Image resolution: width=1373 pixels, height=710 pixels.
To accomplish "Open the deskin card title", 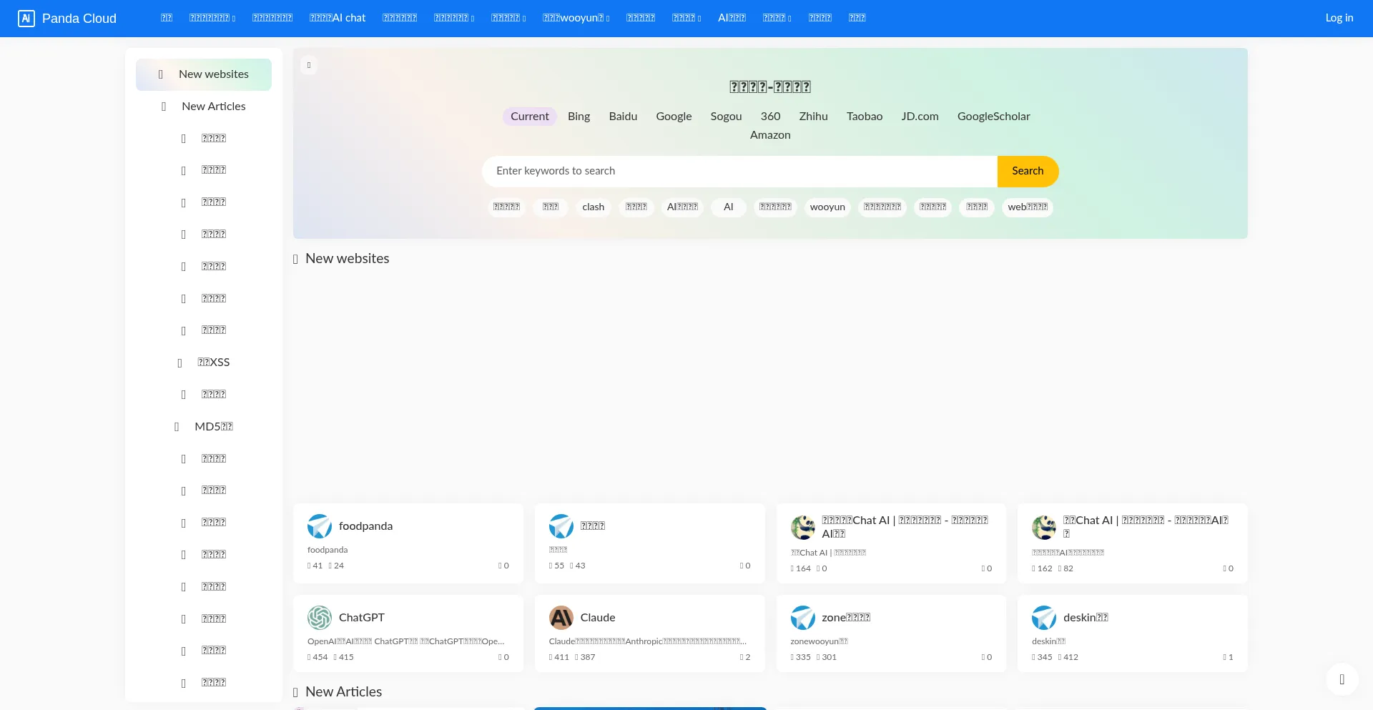I will click(x=1086, y=618).
